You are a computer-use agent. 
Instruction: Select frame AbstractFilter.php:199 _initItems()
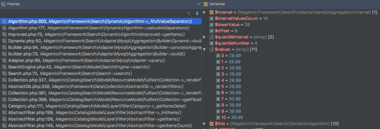101,112
